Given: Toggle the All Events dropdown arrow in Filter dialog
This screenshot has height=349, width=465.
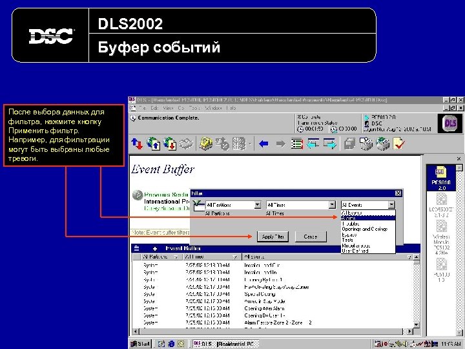Looking at the screenshot, I should click(x=392, y=205).
